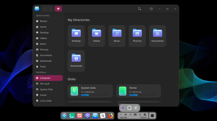Open the Music folder tile

(x=117, y=36)
